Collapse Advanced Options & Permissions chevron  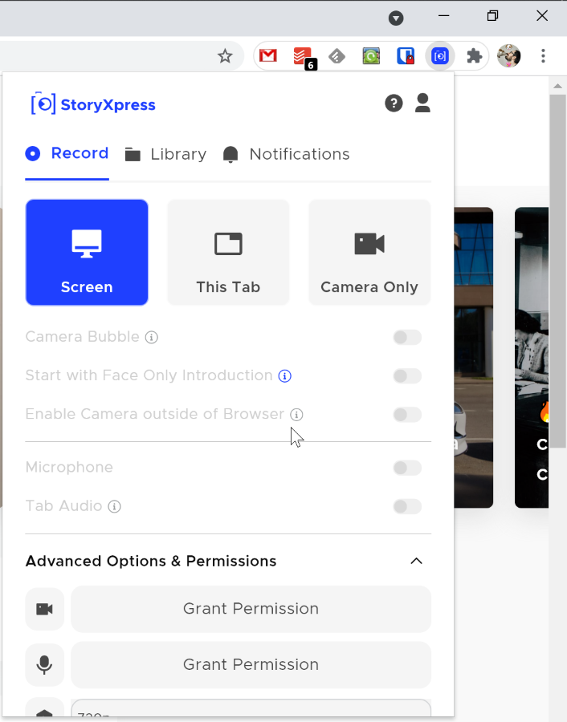point(416,561)
